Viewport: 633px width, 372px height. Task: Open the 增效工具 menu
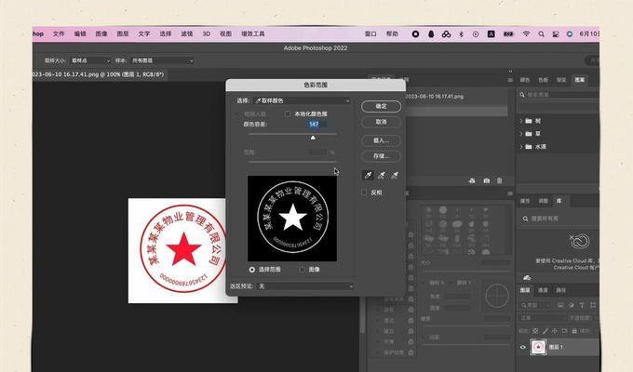tap(252, 33)
